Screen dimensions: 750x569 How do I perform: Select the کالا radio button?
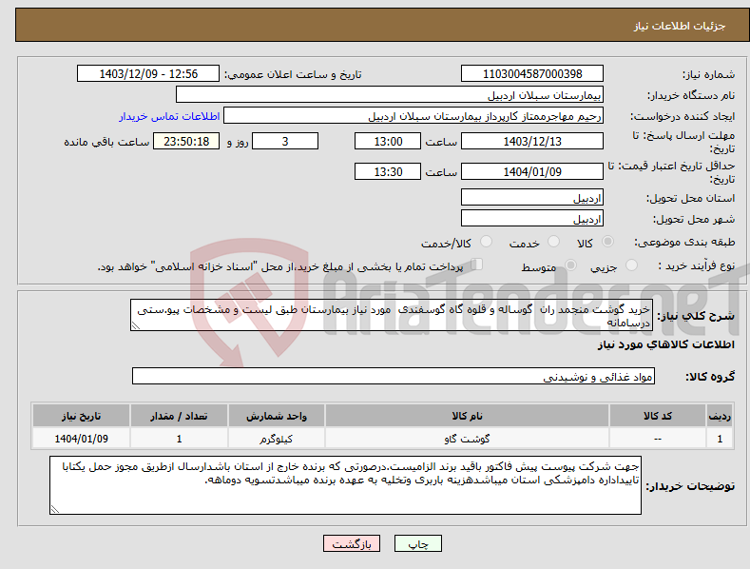tap(607, 242)
